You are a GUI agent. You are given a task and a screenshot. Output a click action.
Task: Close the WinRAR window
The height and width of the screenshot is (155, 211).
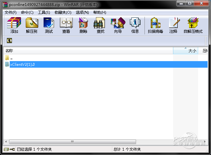pos(201,3)
